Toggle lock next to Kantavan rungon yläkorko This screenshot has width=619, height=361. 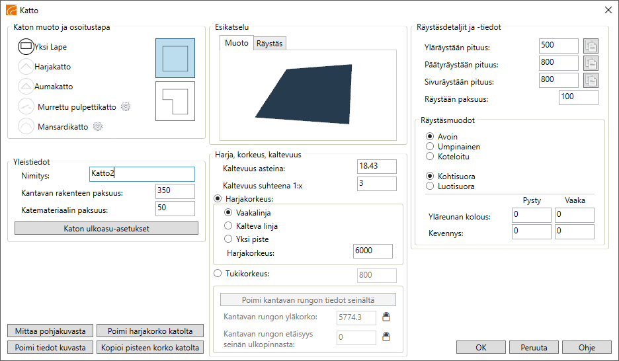tap(386, 318)
